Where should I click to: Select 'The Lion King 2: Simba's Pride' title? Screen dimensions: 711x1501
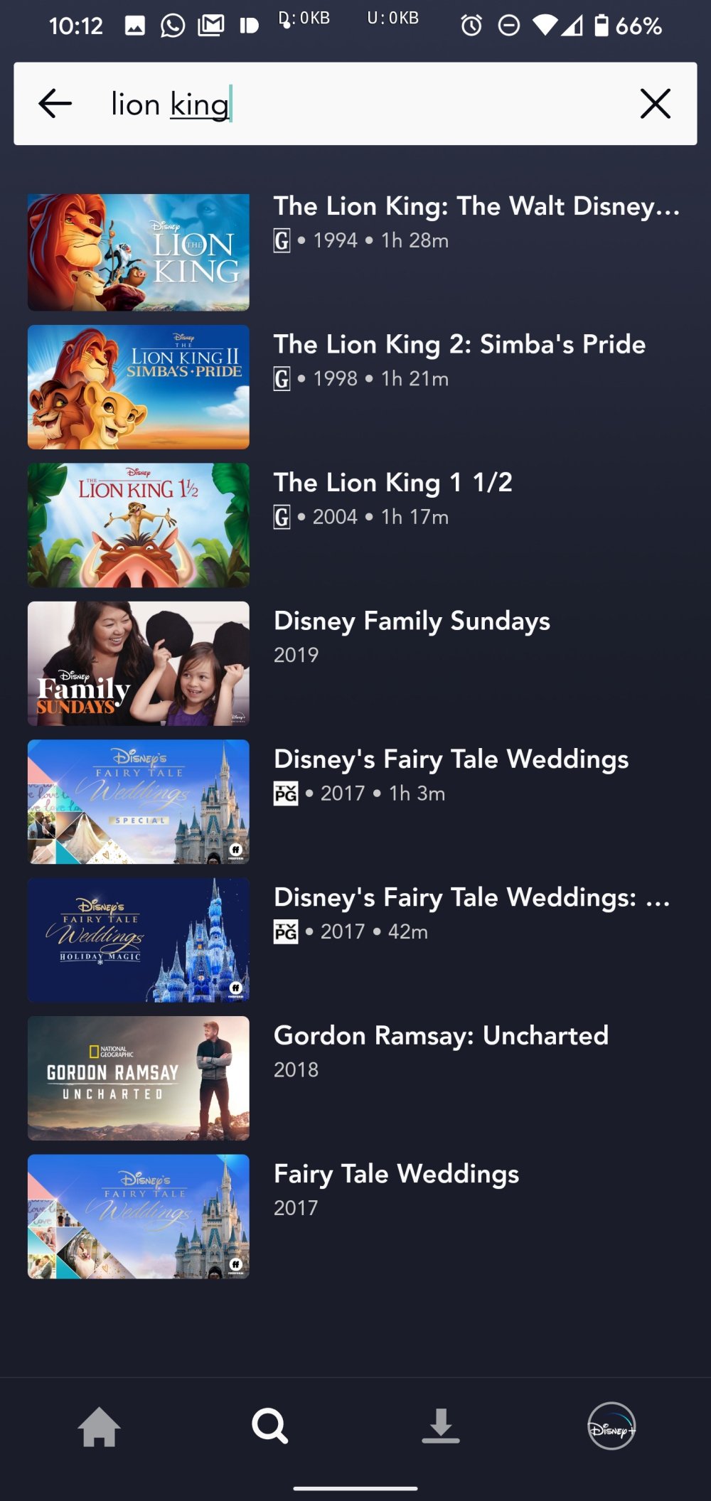(x=460, y=345)
